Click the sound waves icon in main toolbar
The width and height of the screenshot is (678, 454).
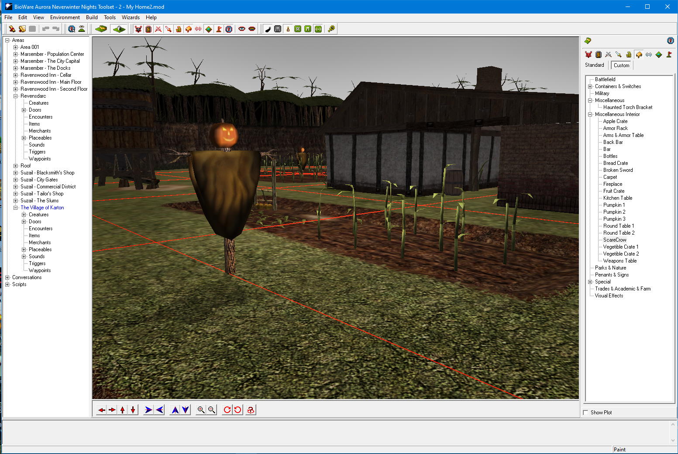point(199,29)
